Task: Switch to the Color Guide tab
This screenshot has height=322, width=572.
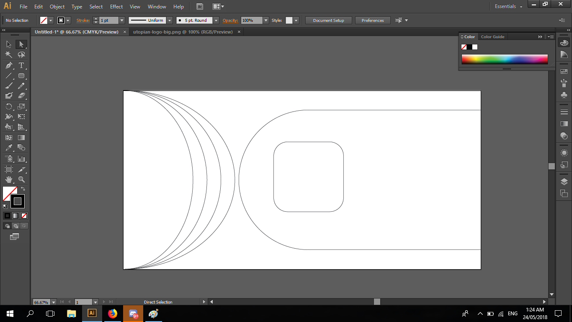Action: [x=493, y=37]
